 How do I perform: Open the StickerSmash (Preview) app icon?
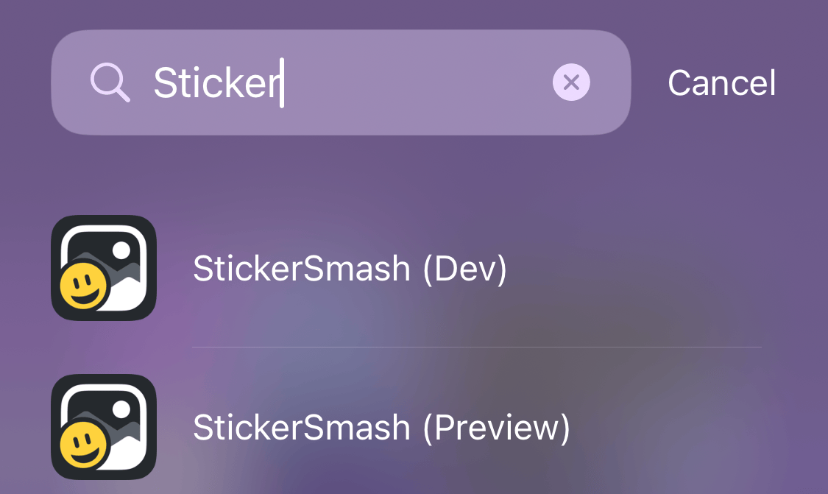pyautogui.click(x=104, y=427)
